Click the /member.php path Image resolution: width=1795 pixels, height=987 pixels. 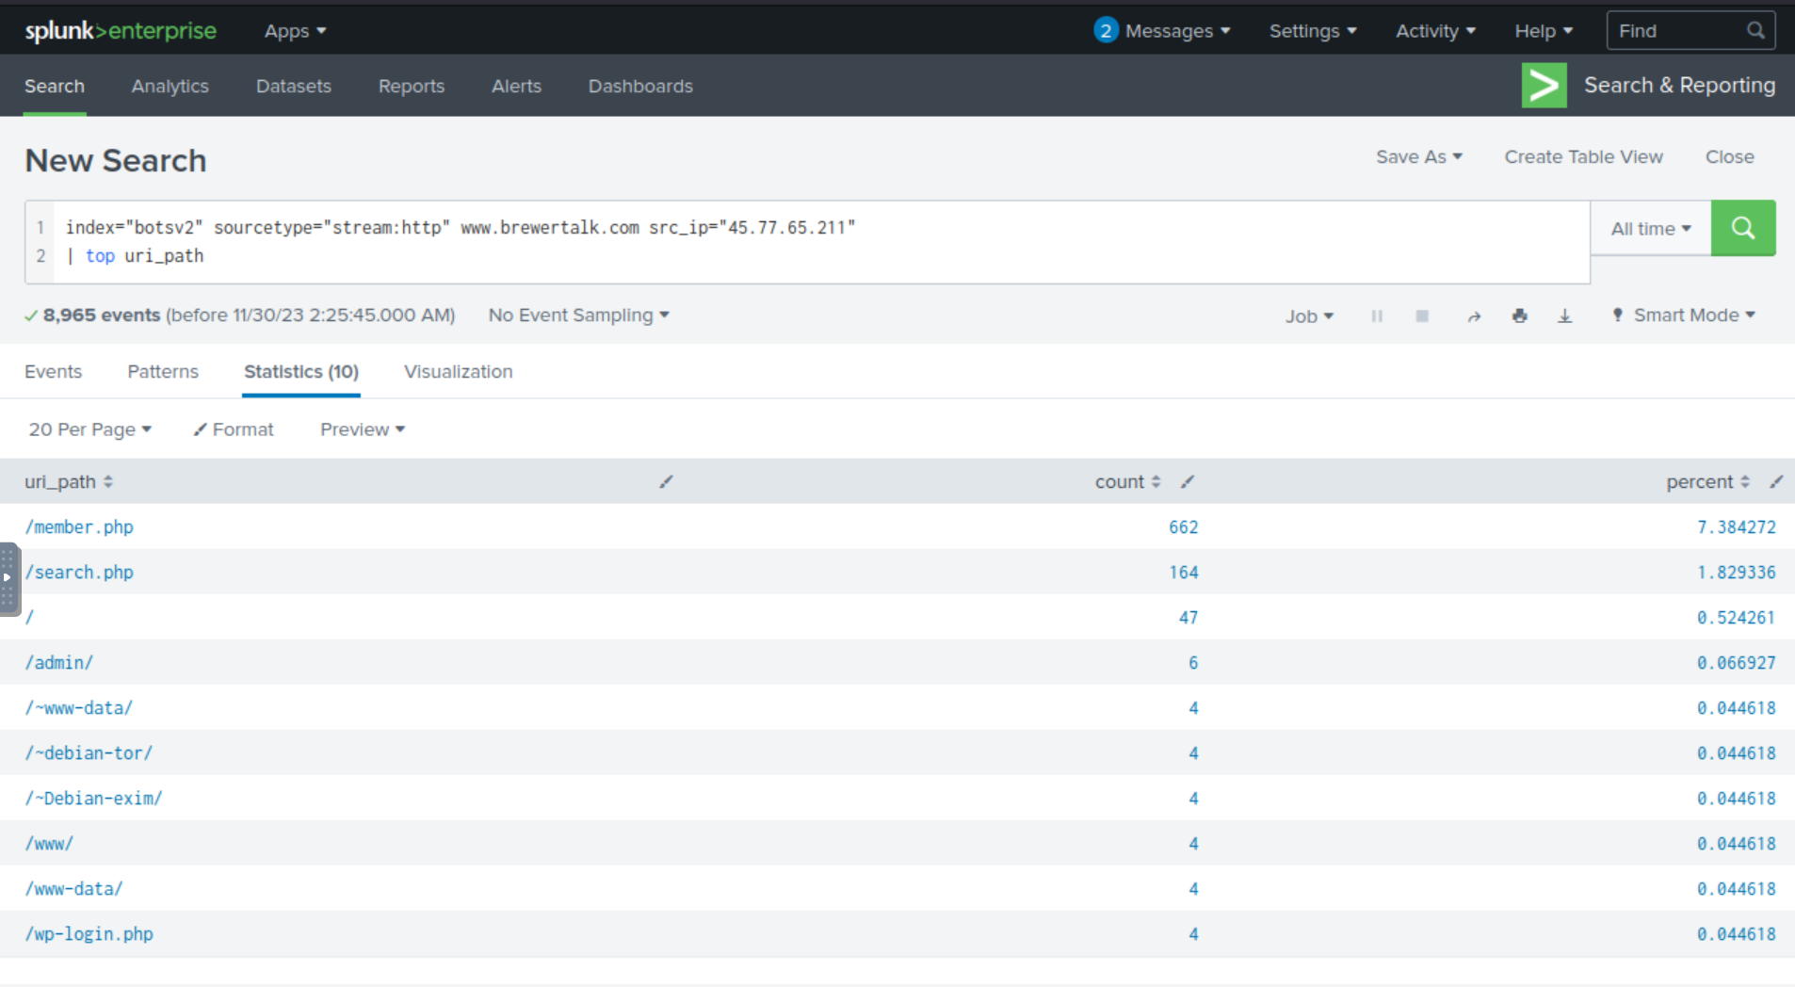point(79,527)
